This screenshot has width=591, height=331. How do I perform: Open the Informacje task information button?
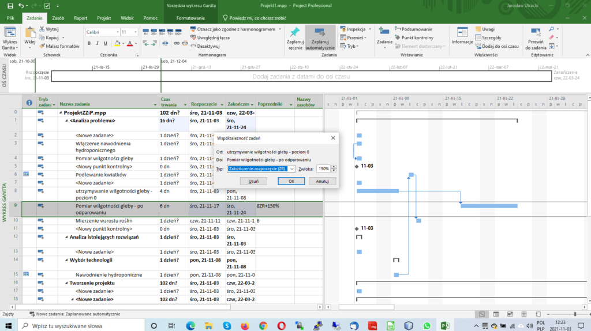point(462,33)
